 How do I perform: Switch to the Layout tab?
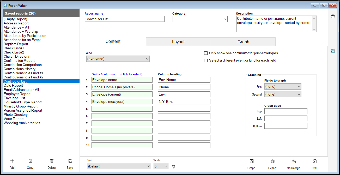click(178, 42)
